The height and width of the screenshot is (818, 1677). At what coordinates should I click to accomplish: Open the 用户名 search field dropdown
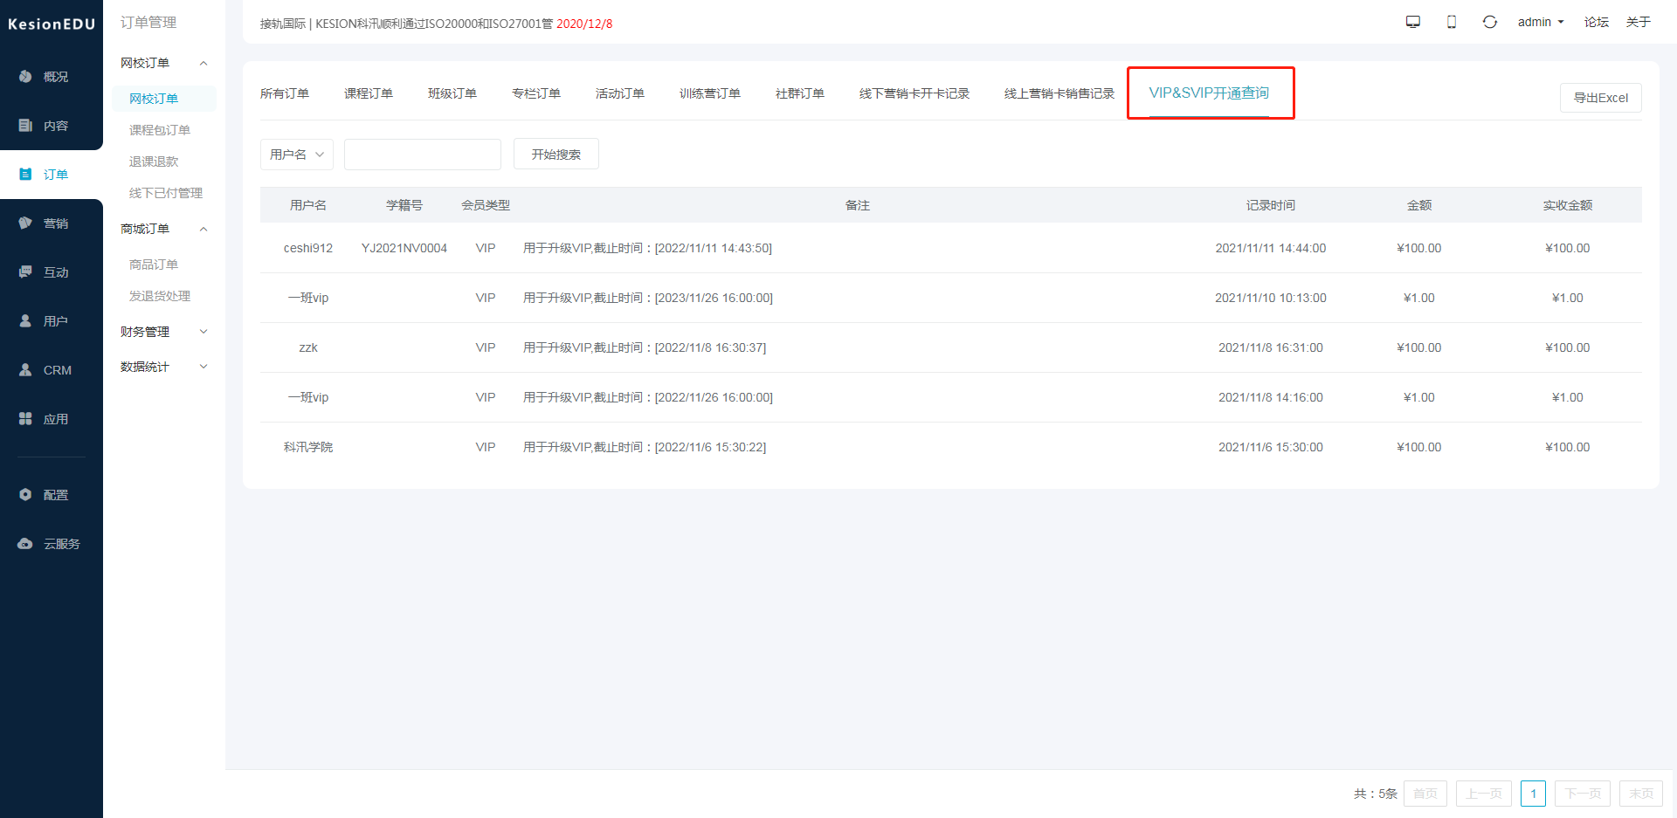tap(297, 155)
